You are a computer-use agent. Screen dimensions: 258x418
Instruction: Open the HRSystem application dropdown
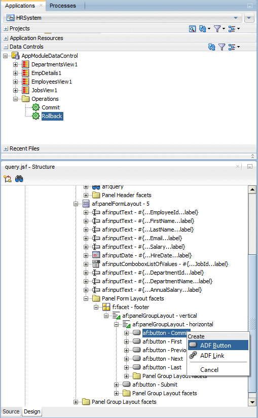pyautogui.click(x=236, y=18)
